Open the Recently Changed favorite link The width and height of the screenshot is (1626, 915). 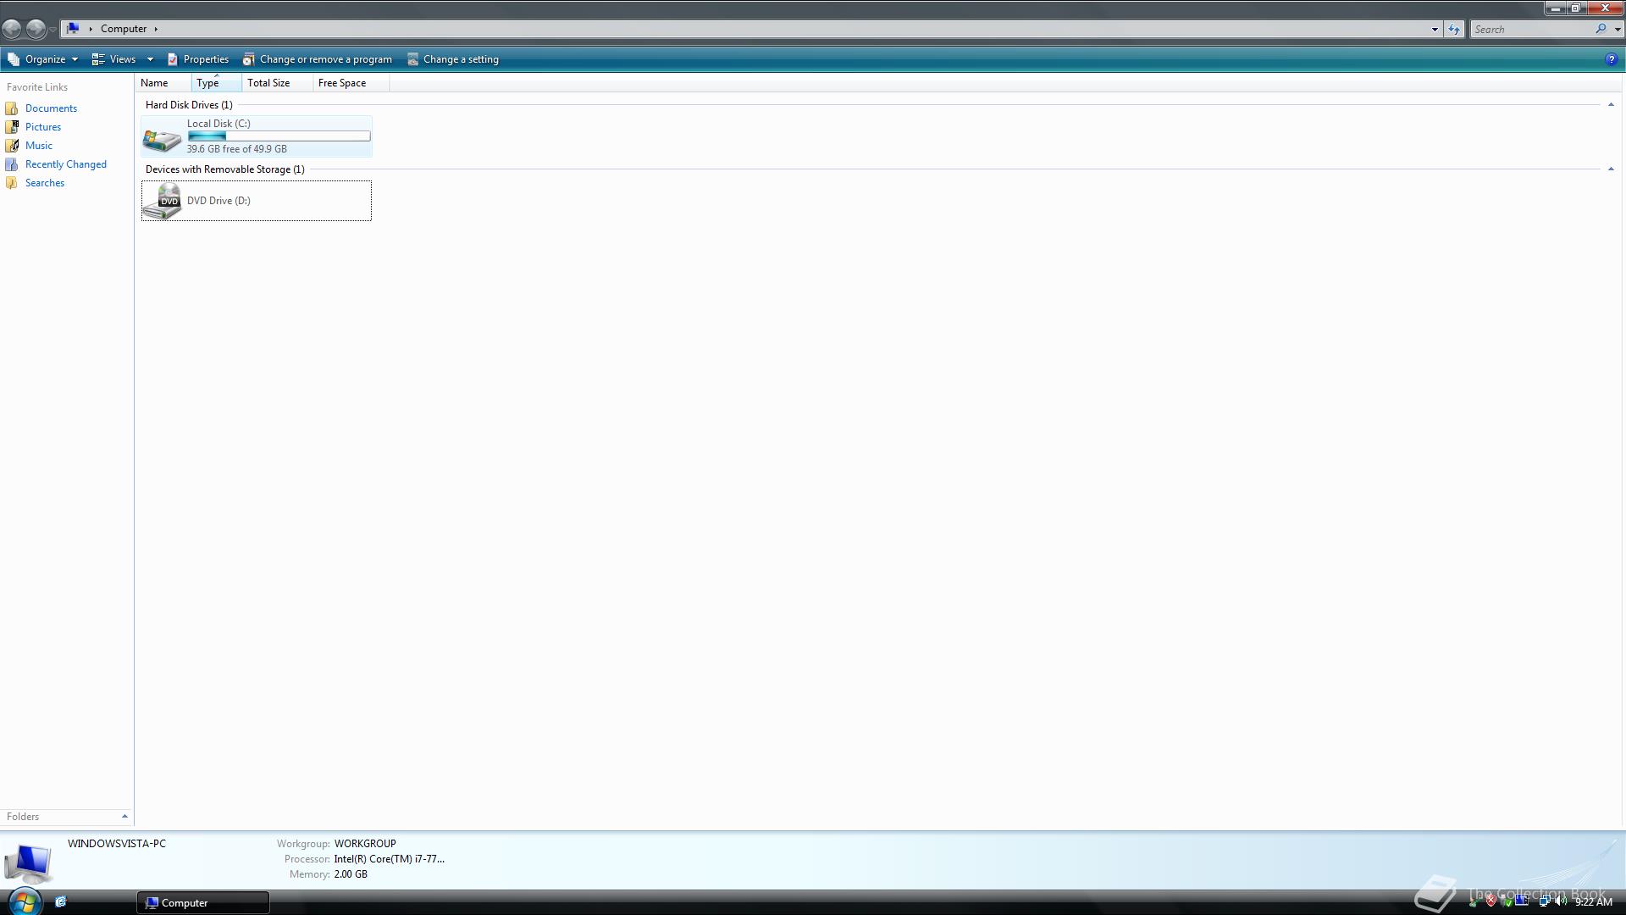pyautogui.click(x=65, y=164)
